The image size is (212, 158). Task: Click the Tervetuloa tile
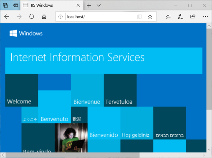tap(120, 90)
